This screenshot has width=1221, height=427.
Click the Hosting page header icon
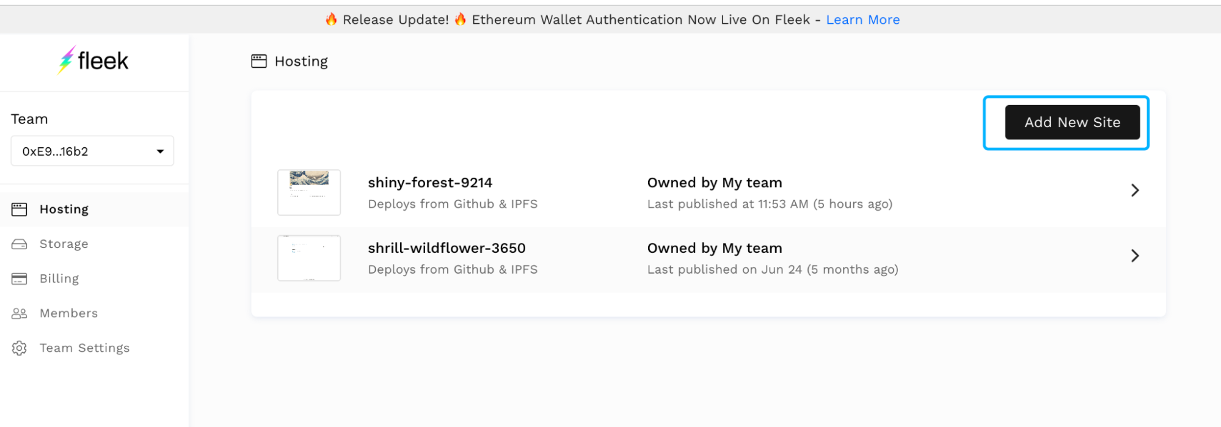click(x=259, y=61)
